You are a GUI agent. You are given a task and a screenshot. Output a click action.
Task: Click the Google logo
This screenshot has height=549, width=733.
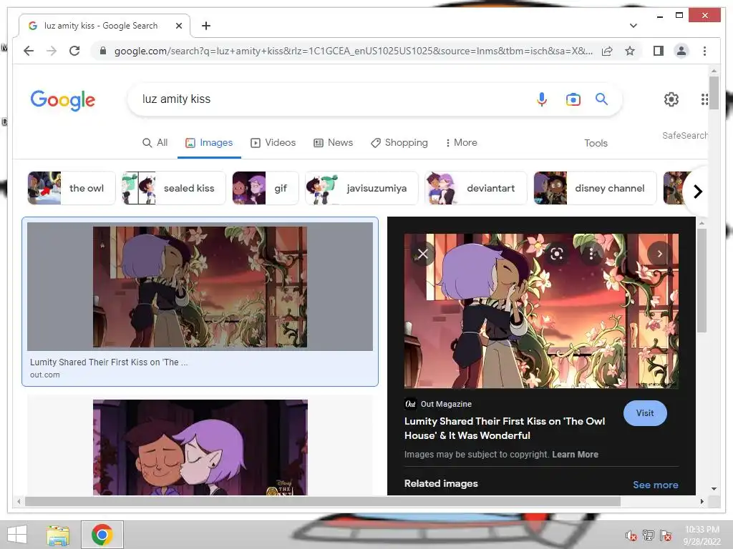point(63,100)
